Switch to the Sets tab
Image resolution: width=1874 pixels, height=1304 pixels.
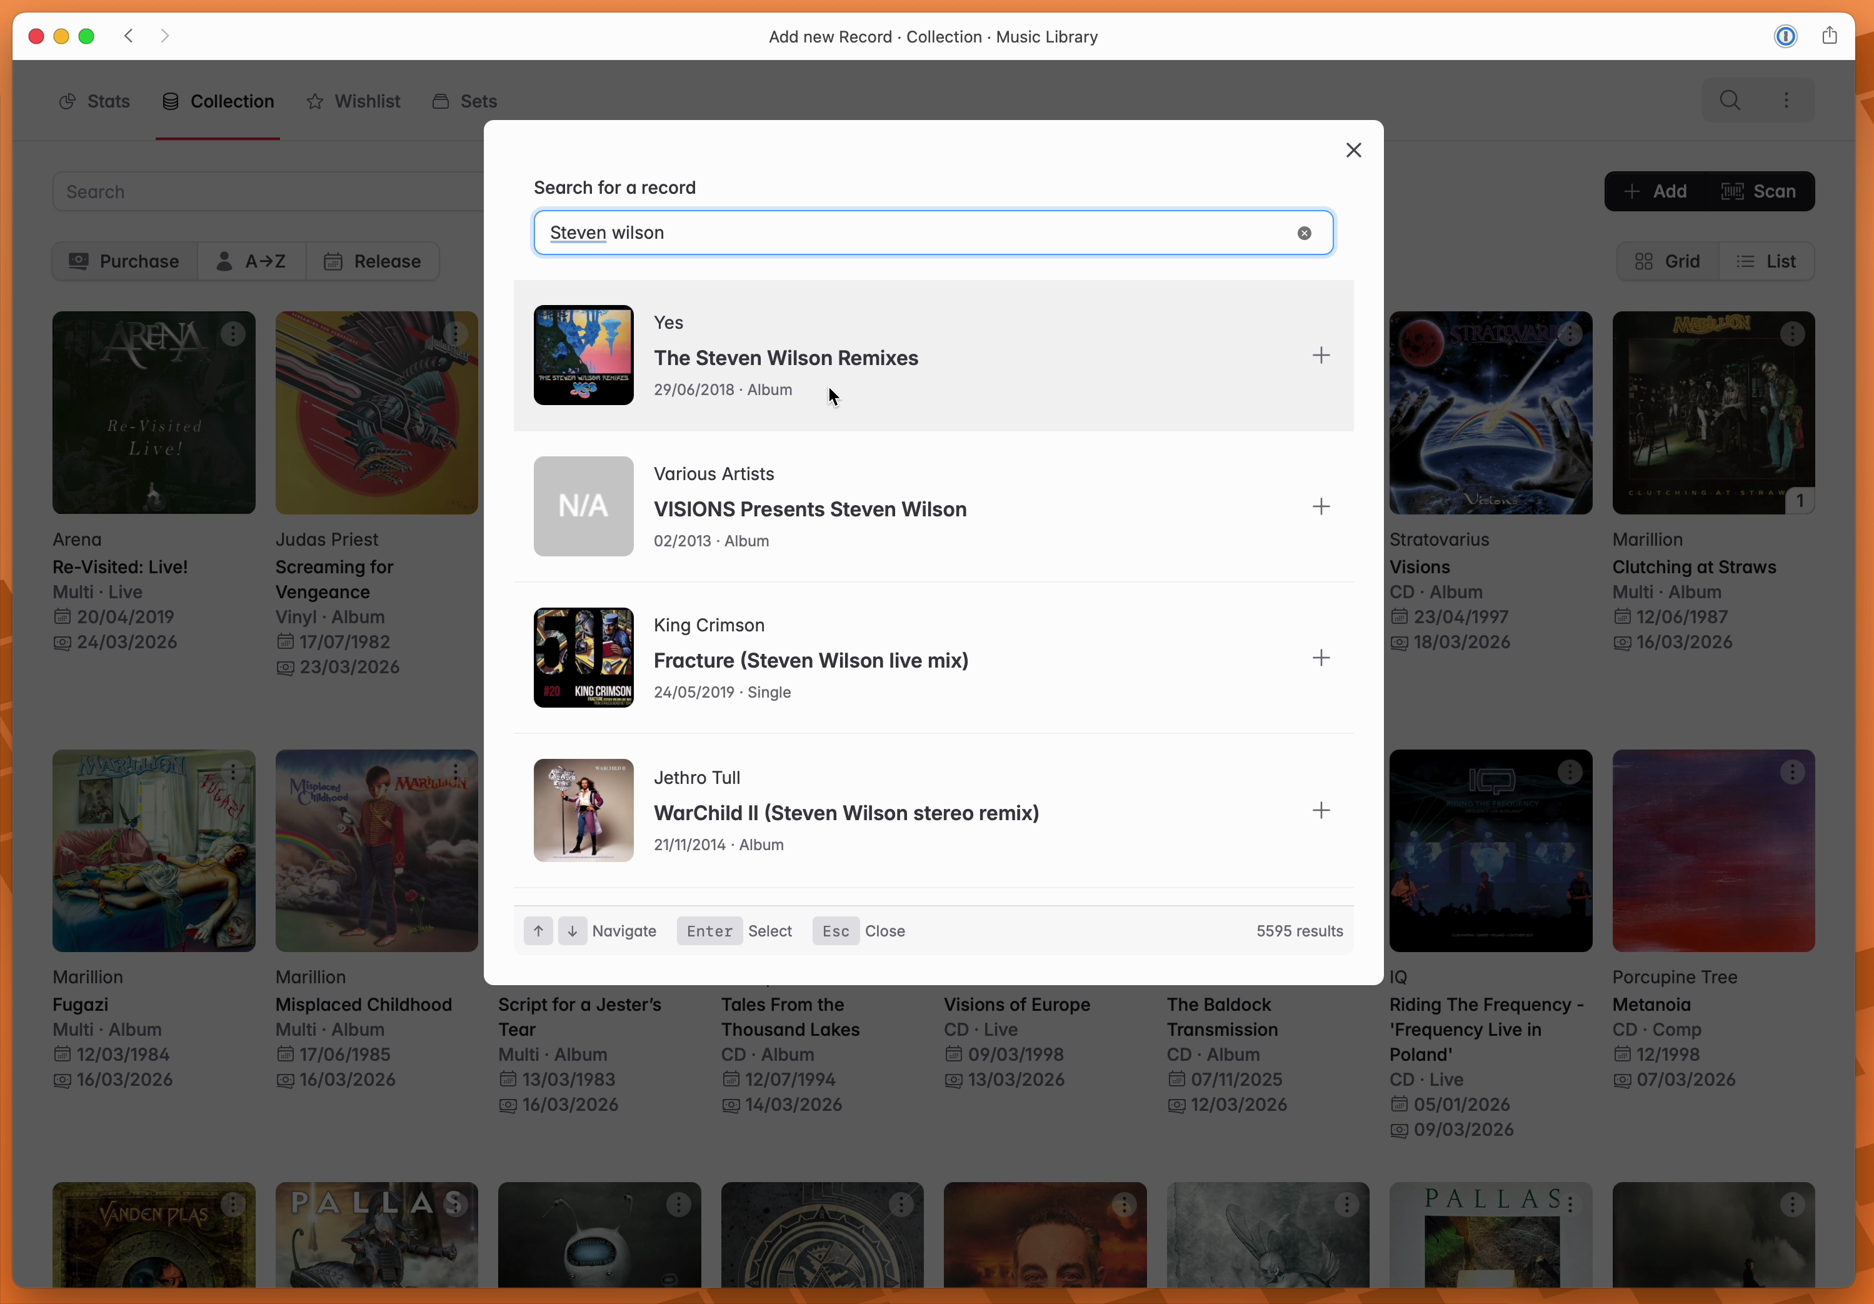[x=464, y=101]
